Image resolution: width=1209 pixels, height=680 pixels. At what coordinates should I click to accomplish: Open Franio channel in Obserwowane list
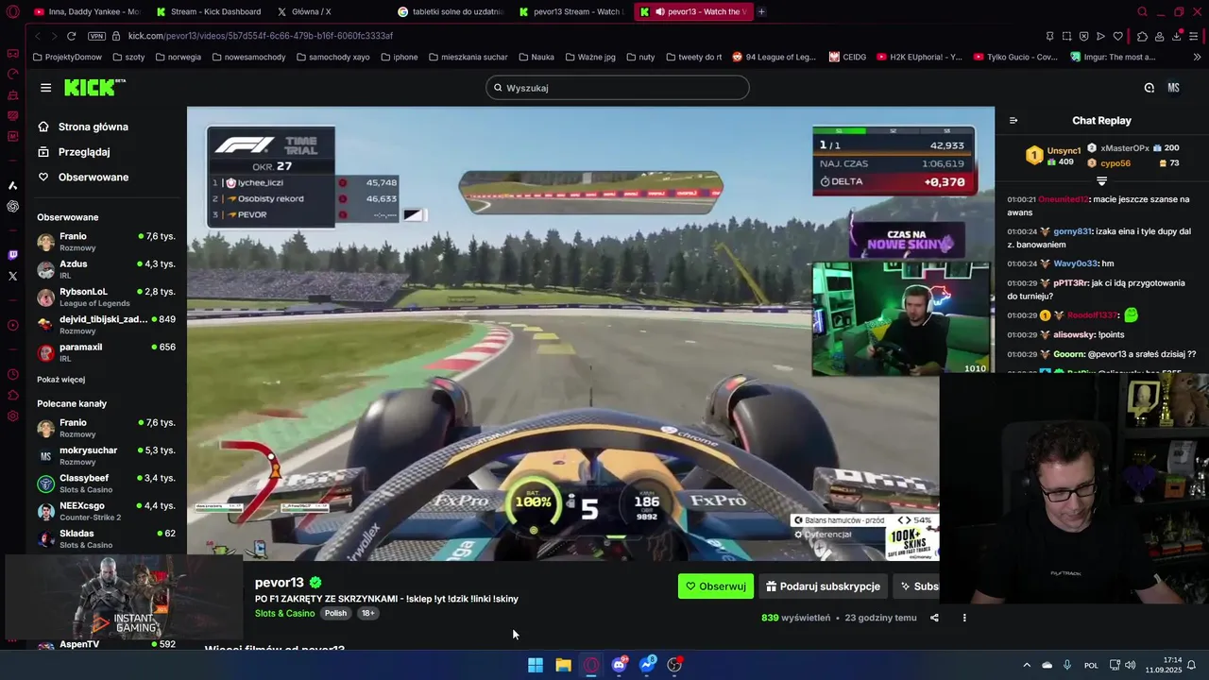(106, 242)
